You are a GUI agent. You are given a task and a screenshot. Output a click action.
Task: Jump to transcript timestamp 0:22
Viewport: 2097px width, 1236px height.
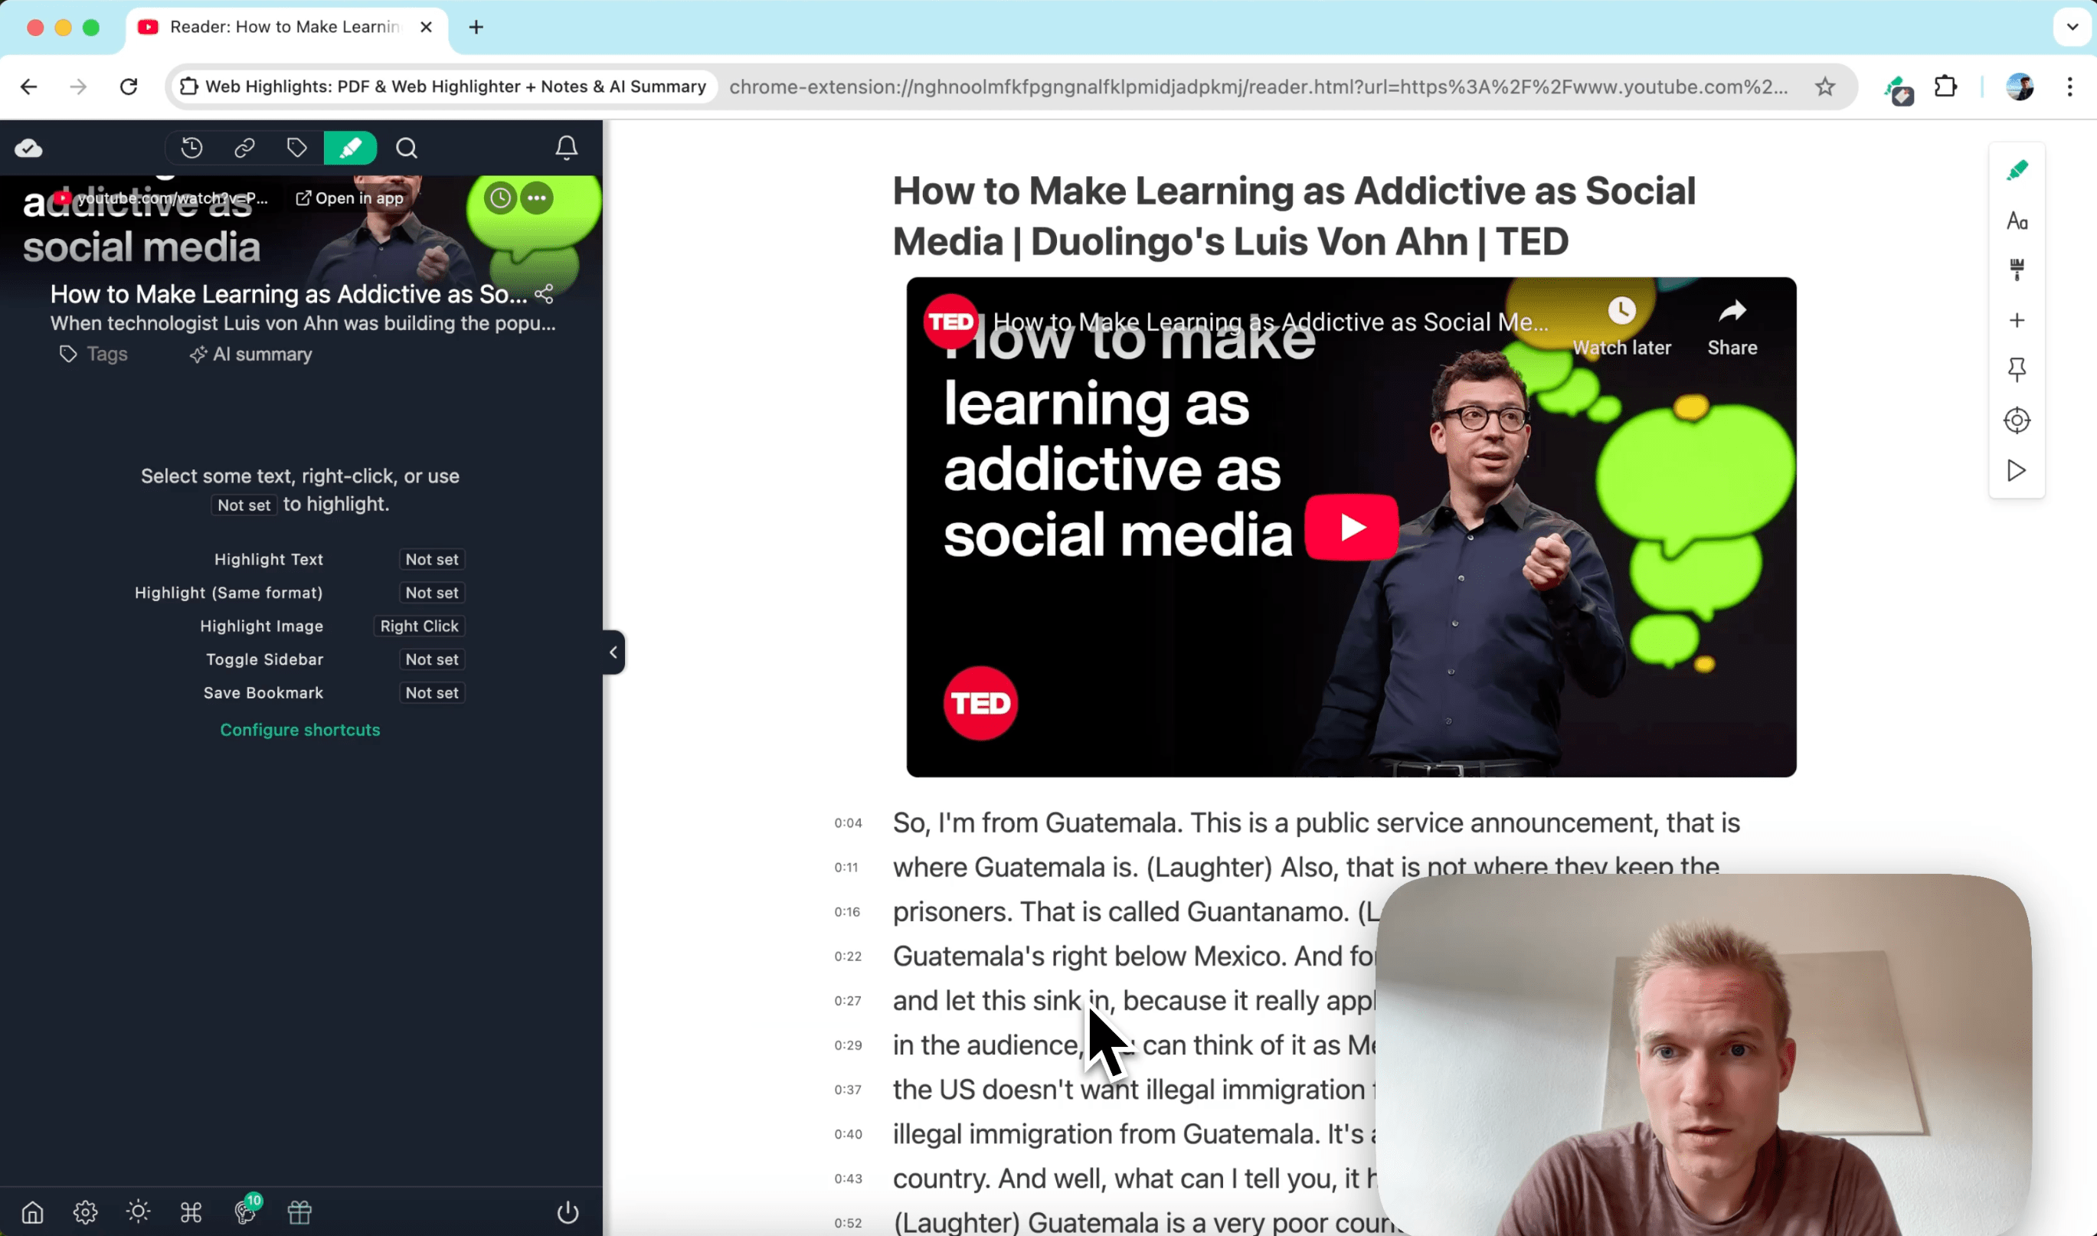coord(848,956)
